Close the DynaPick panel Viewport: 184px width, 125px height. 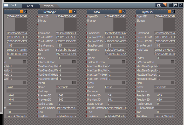click(173, 12)
